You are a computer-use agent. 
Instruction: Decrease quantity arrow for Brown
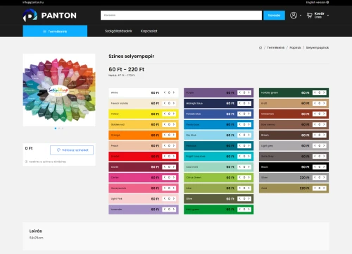click(315, 135)
